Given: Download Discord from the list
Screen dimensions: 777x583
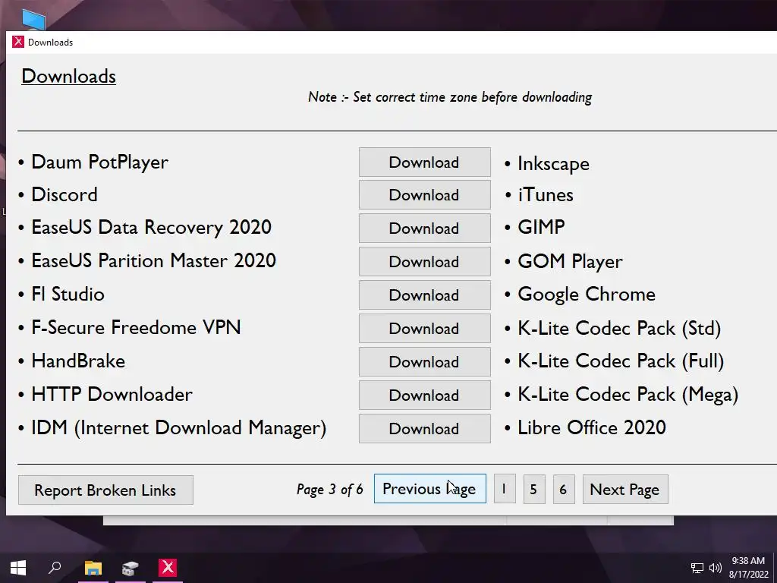Looking at the screenshot, I should click(425, 195).
